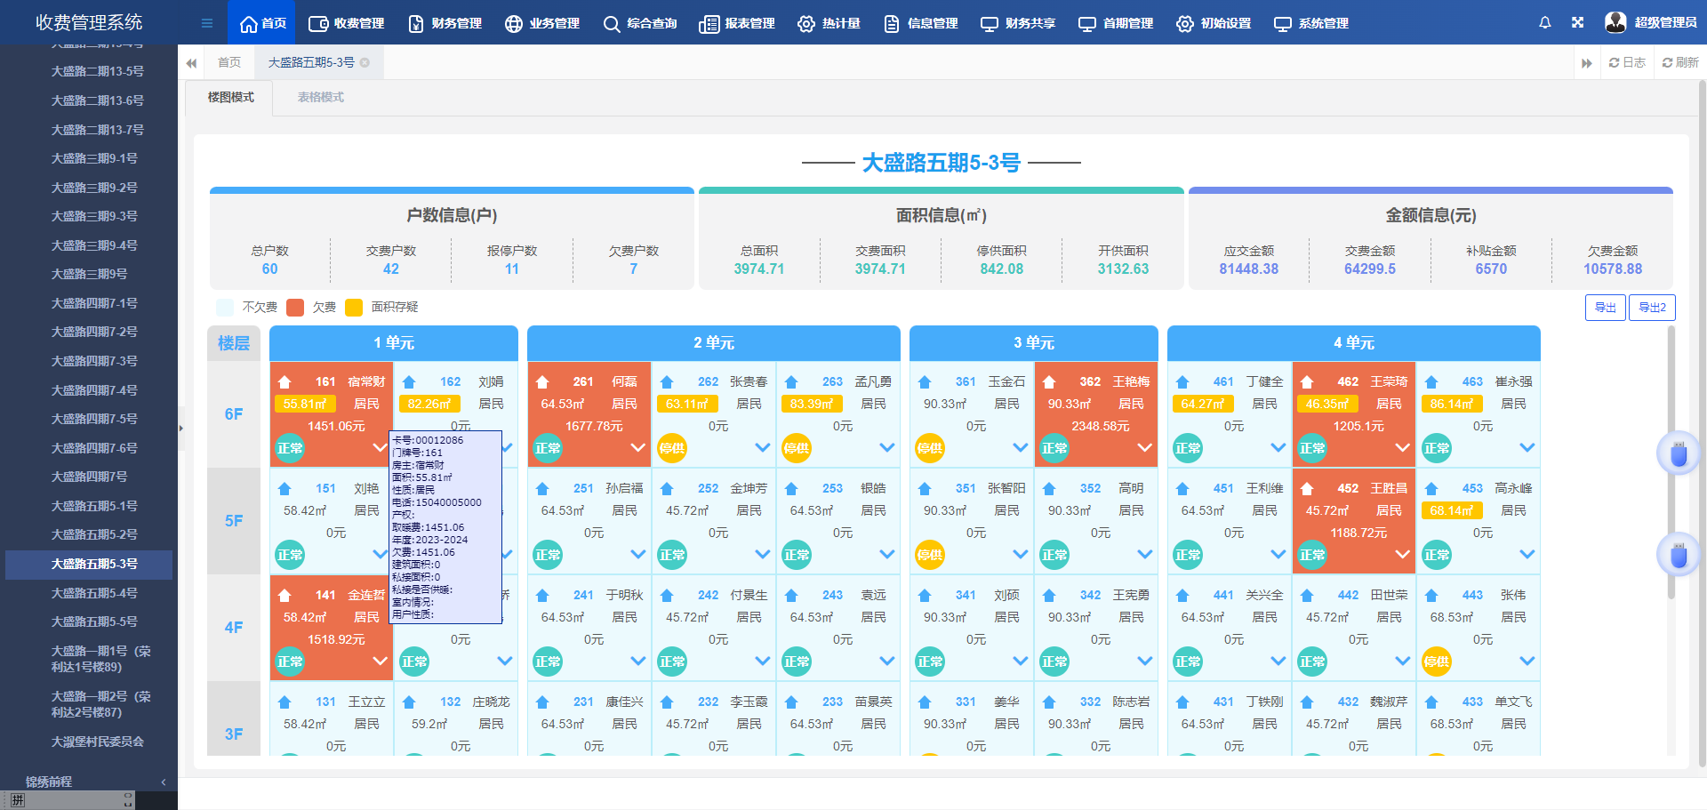Click the 超级管理员 avatar icon
The height and width of the screenshot is (810, 1707).
tap(1614, 22)
